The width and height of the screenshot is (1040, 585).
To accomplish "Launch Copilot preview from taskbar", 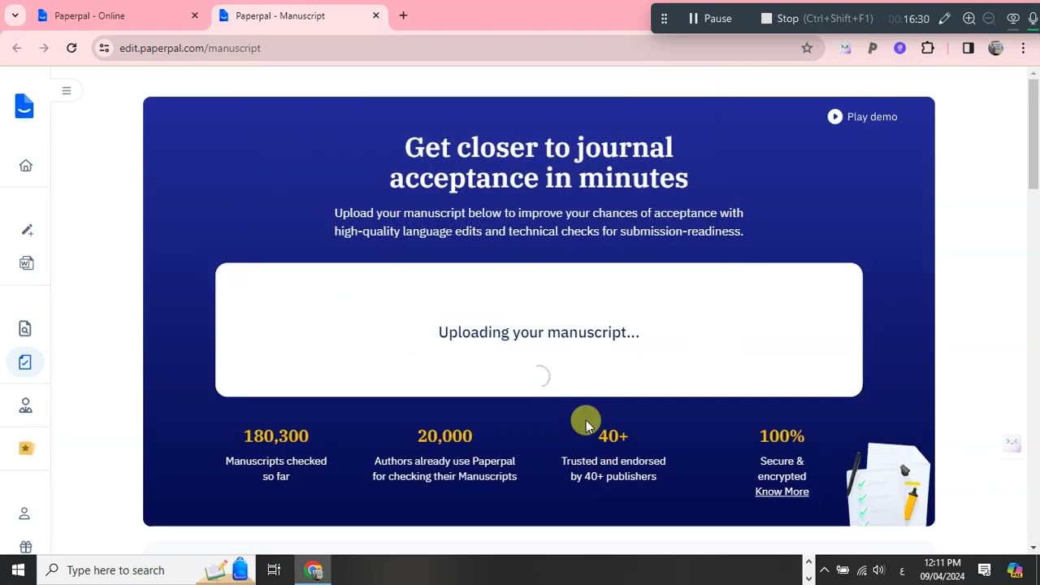I will (x=1015, y=570).
